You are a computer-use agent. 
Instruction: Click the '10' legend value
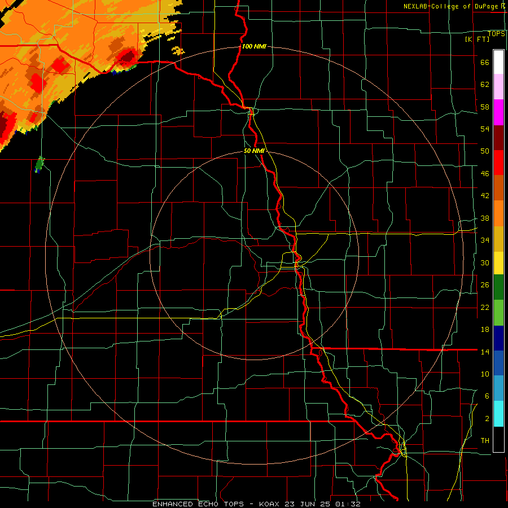pyautogui.click(x=485, y=374)
